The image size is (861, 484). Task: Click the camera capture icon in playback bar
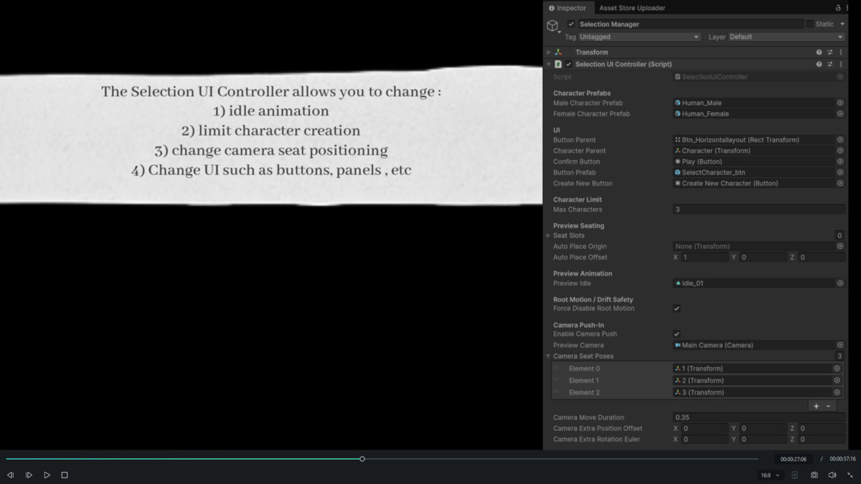point(814,475)
